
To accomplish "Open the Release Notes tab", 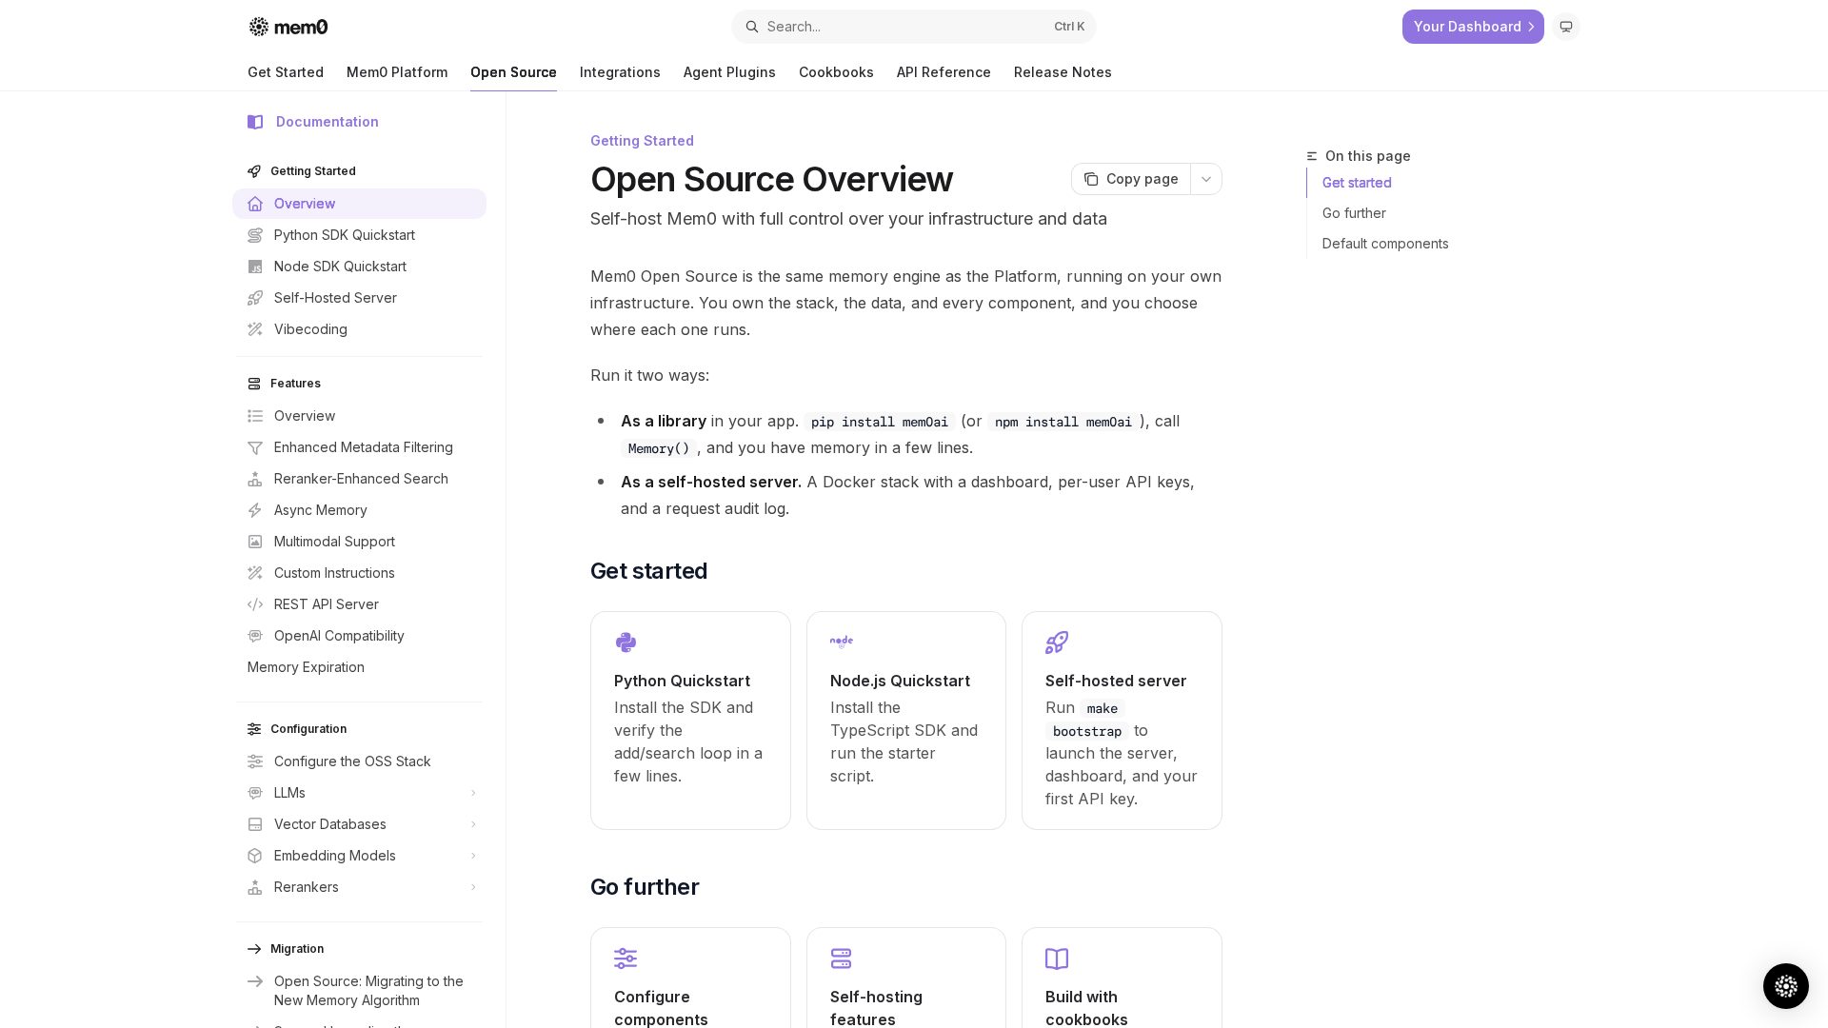I will point(1063,72).
